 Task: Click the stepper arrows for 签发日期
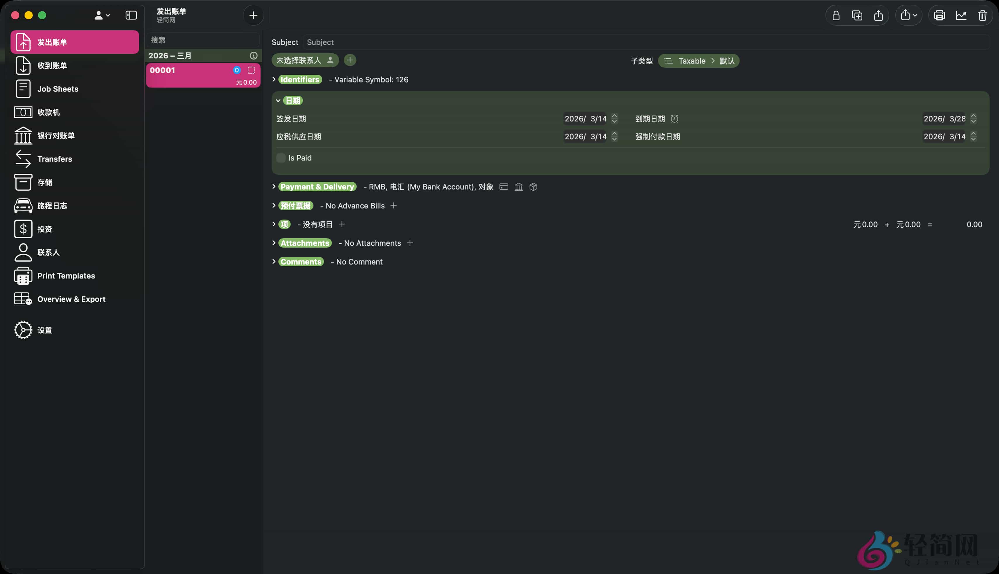click(614, 119)
